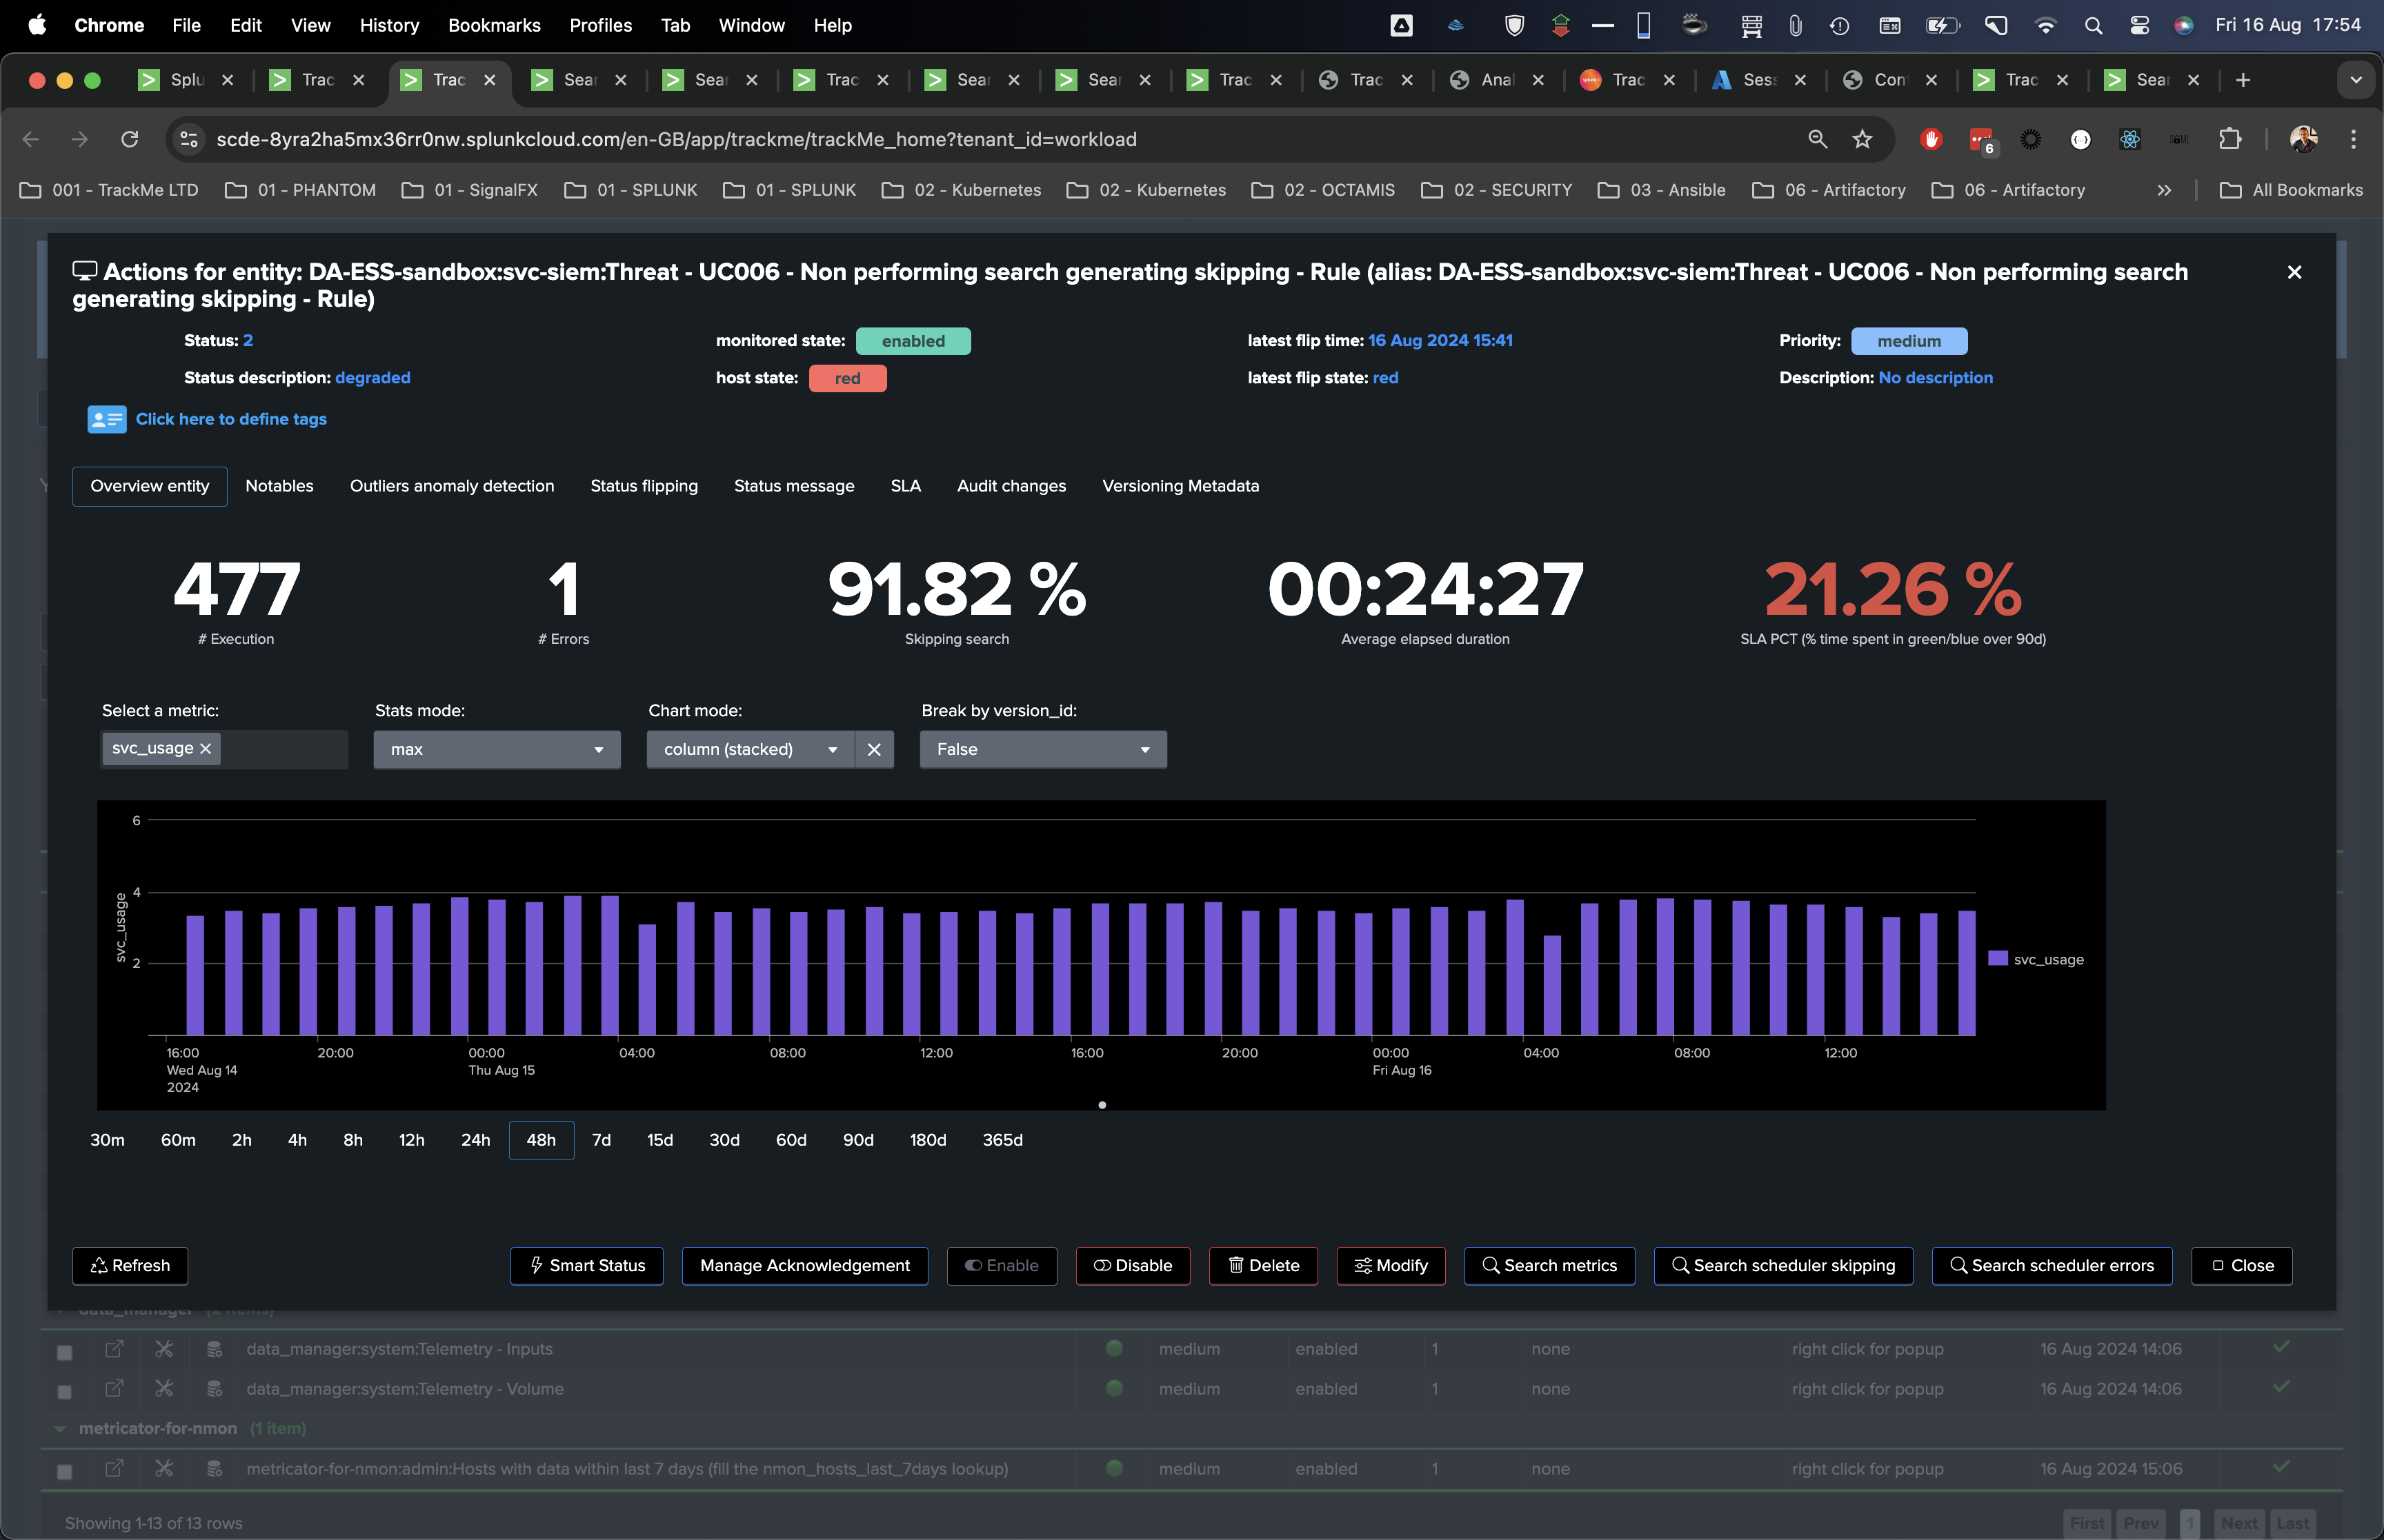Select checkbox for metricator-for-nmon Hosts row
Image resolution: width=2384 pixels, height=1540 pixels.
coord(65,1472)
